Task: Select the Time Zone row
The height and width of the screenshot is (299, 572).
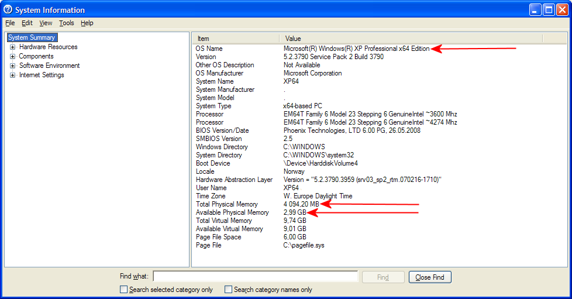Action: click(380, 196)
